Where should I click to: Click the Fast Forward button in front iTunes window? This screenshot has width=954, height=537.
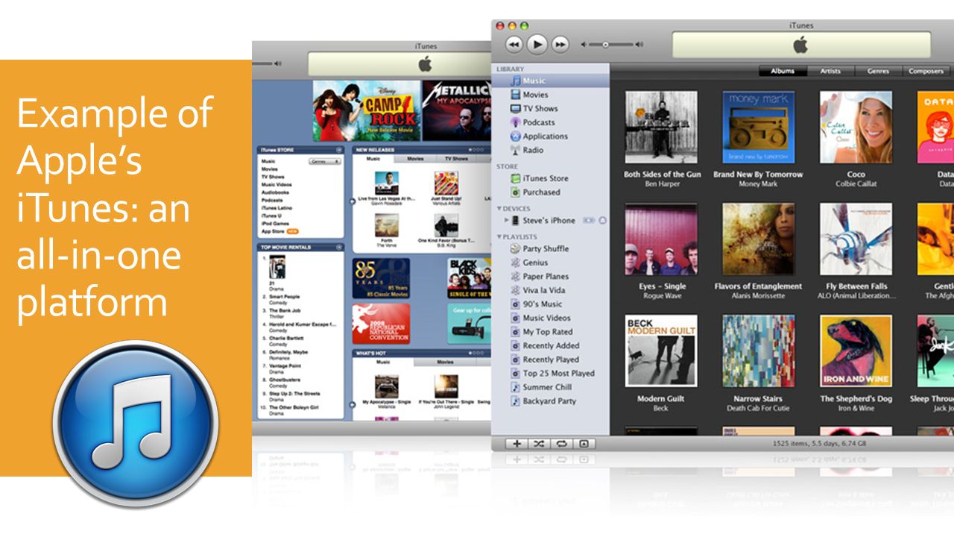point(560,45)
